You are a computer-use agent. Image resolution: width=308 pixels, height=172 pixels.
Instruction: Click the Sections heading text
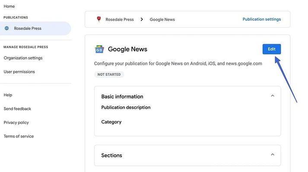coord(111,155)
